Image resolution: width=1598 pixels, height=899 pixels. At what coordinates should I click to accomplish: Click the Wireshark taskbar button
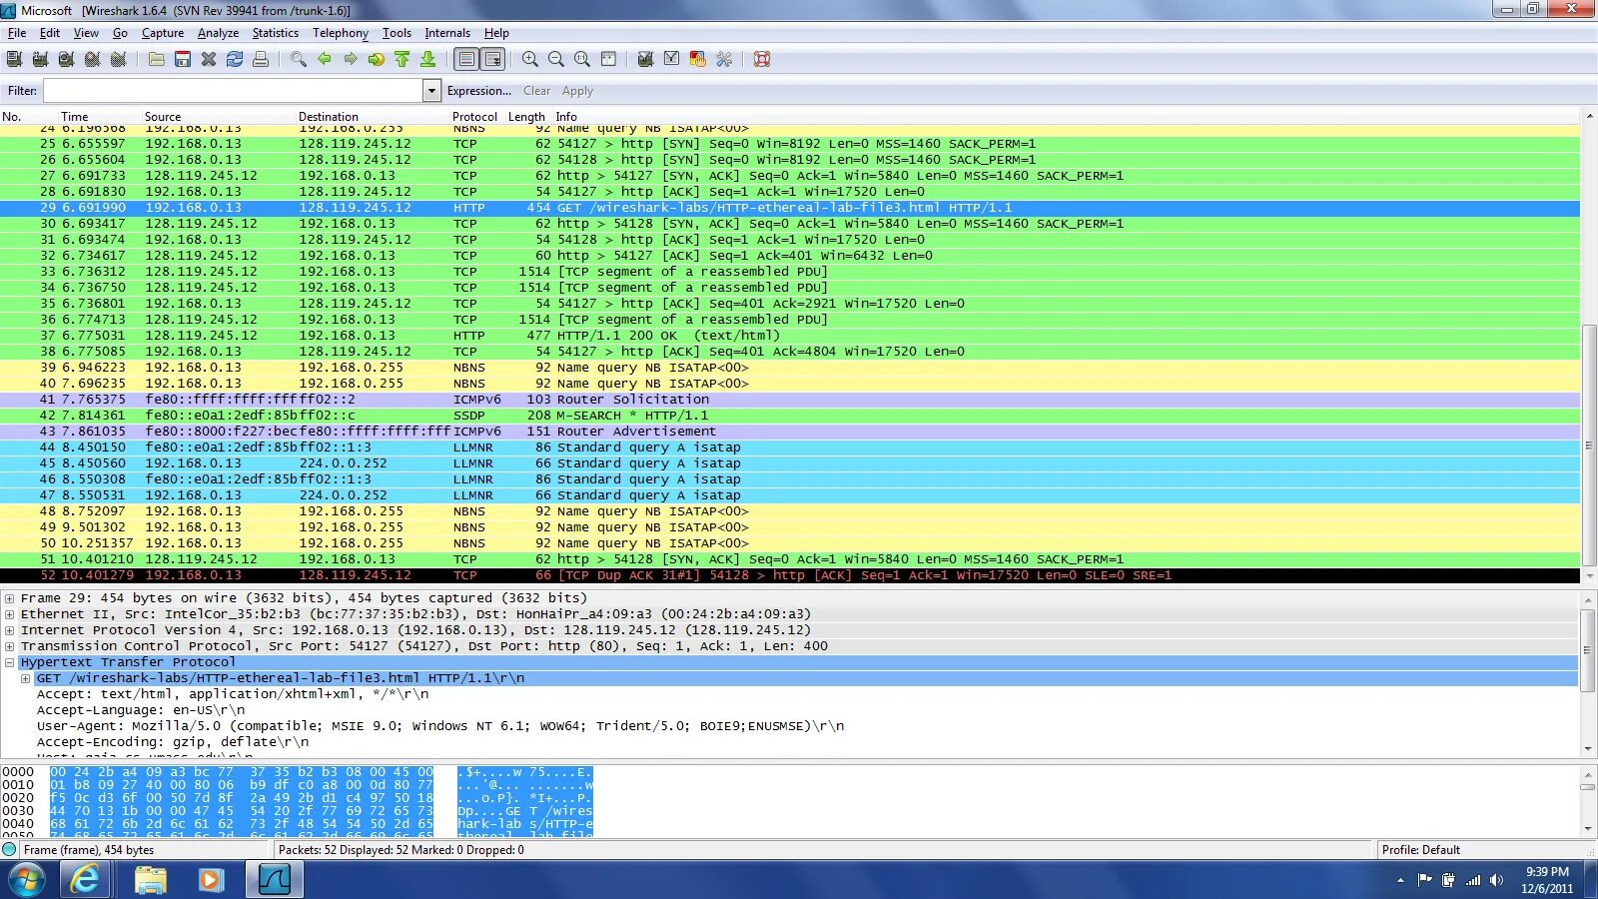click(x=274, y=880)
